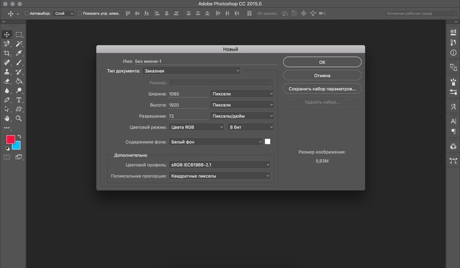Select the Type tool
The image size is (460, 268).
coord(19,100)
